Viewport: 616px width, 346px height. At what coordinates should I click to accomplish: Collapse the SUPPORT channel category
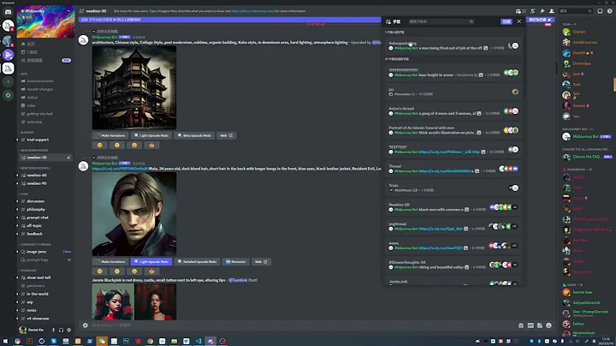[27, 133]
